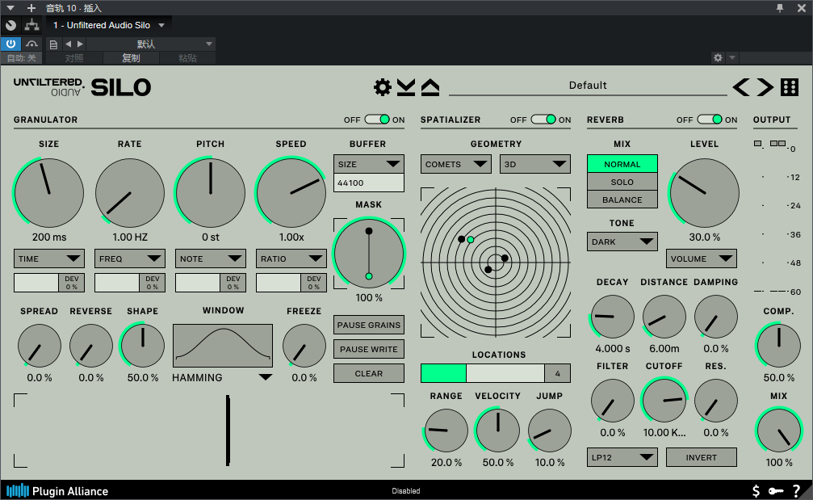Open SILO settings gear icon
This screenshot has width=813, height=500.
(383, 87)
